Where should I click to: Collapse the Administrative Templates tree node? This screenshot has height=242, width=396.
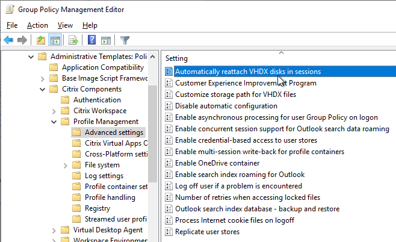pos(31,57)
